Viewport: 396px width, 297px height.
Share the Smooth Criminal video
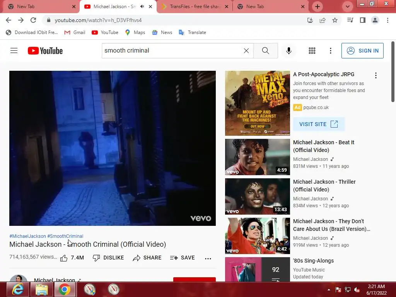click(x=147, y=258)
